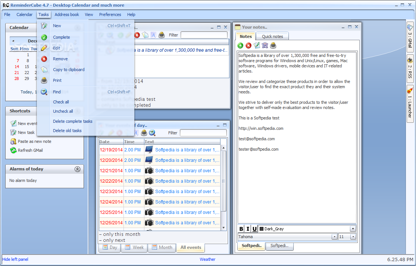Choose Print in the Tasks menu
The height and width of the screenshot is (266, 416).
85,80
